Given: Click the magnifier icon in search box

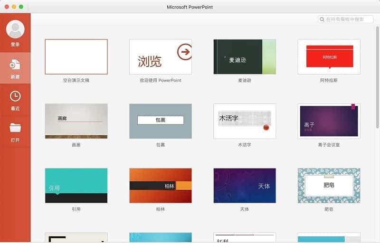Looking at the screenshot, I should 322,19.
